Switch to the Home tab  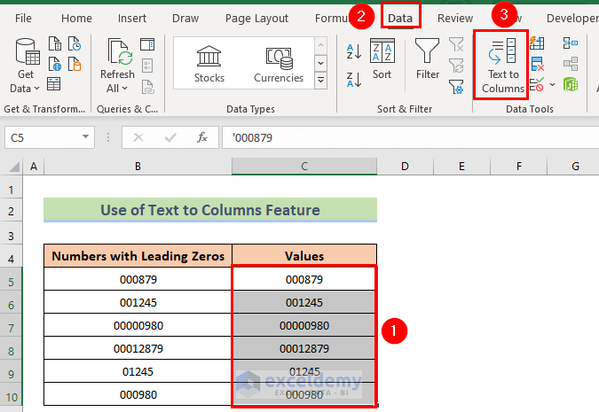pos(76,18)
